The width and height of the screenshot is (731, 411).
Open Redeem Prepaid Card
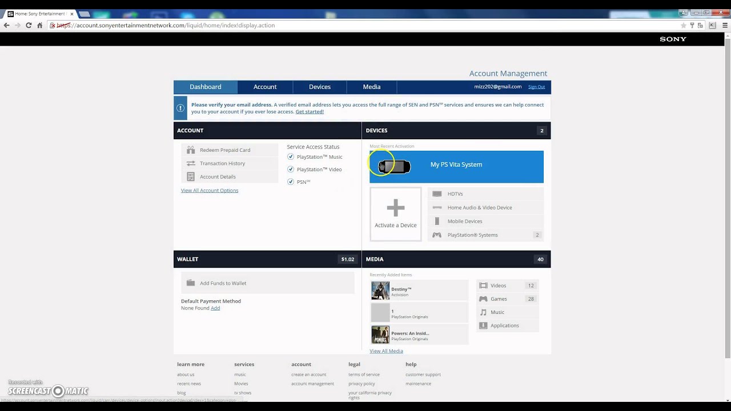tap(230, 150)
